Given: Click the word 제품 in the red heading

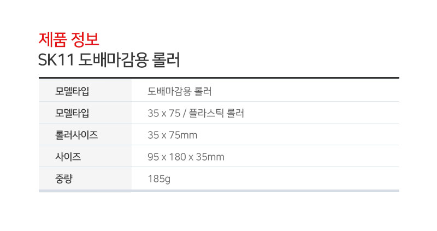Looking at the screenshot, I should point(52,39).
